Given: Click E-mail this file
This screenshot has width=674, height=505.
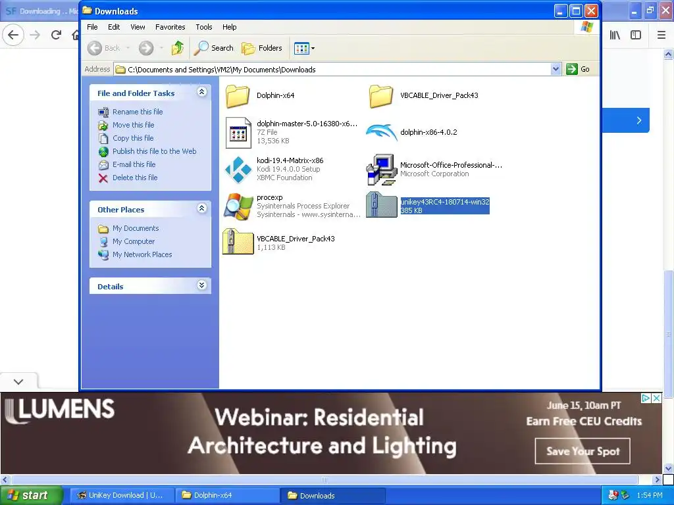Looking at the screenshot, I should [134, 164].
